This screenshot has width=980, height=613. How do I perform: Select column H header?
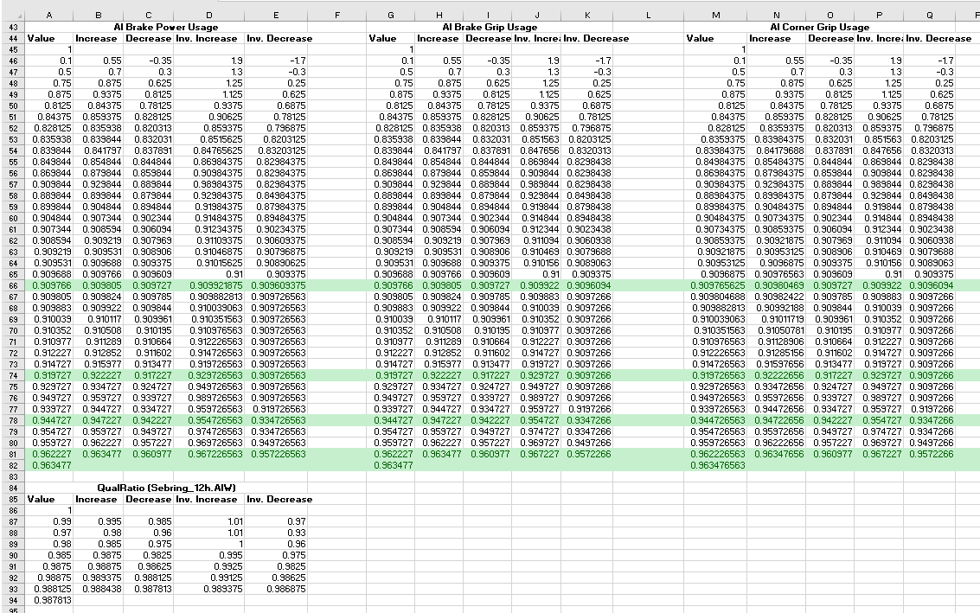coord(439,15)
